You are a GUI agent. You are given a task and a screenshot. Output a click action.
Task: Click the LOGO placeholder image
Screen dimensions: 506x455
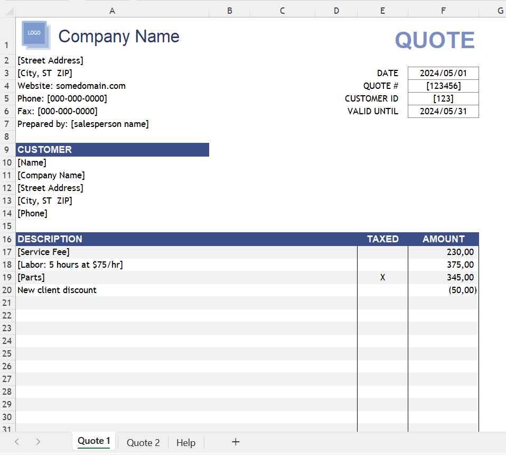tap(36, 35)
